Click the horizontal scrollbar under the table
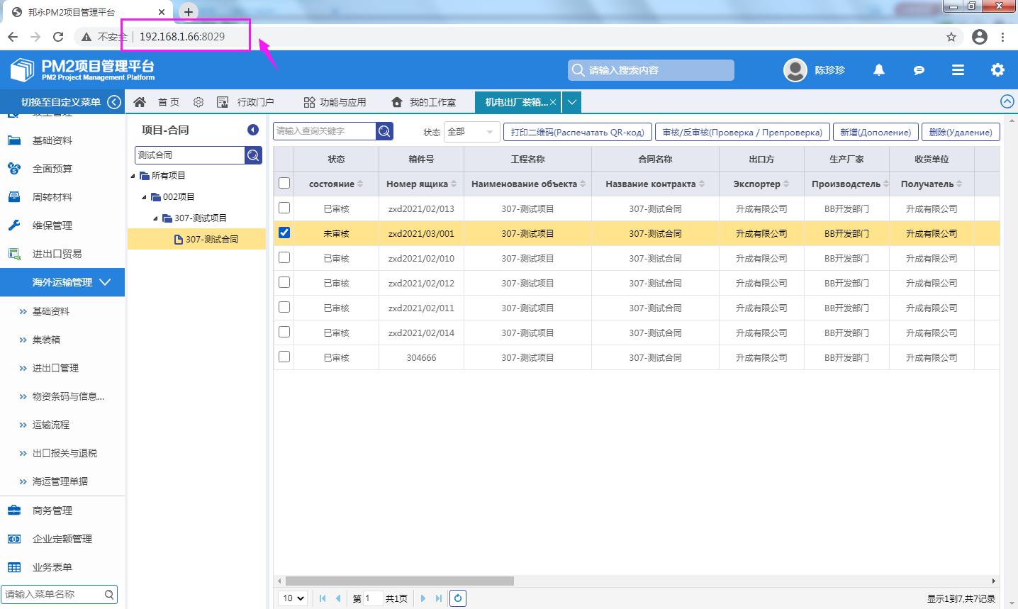The width and height of the screenshot is (1018, 609). [x=399, y=581]
